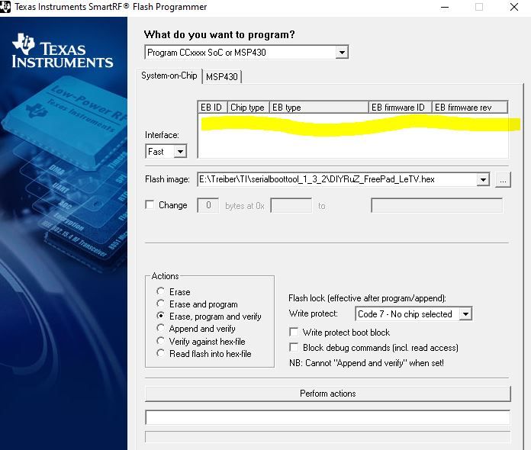
Task: Minimize the Flash Programmer window
Action: click(x=445, y=7)
